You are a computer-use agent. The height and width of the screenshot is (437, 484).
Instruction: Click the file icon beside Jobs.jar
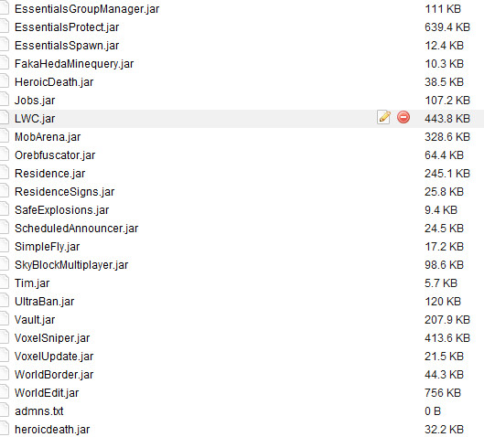(4, 100)
